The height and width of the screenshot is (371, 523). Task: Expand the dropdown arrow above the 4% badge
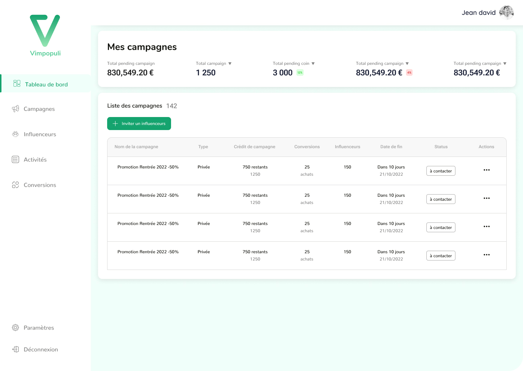click(407, 63)
